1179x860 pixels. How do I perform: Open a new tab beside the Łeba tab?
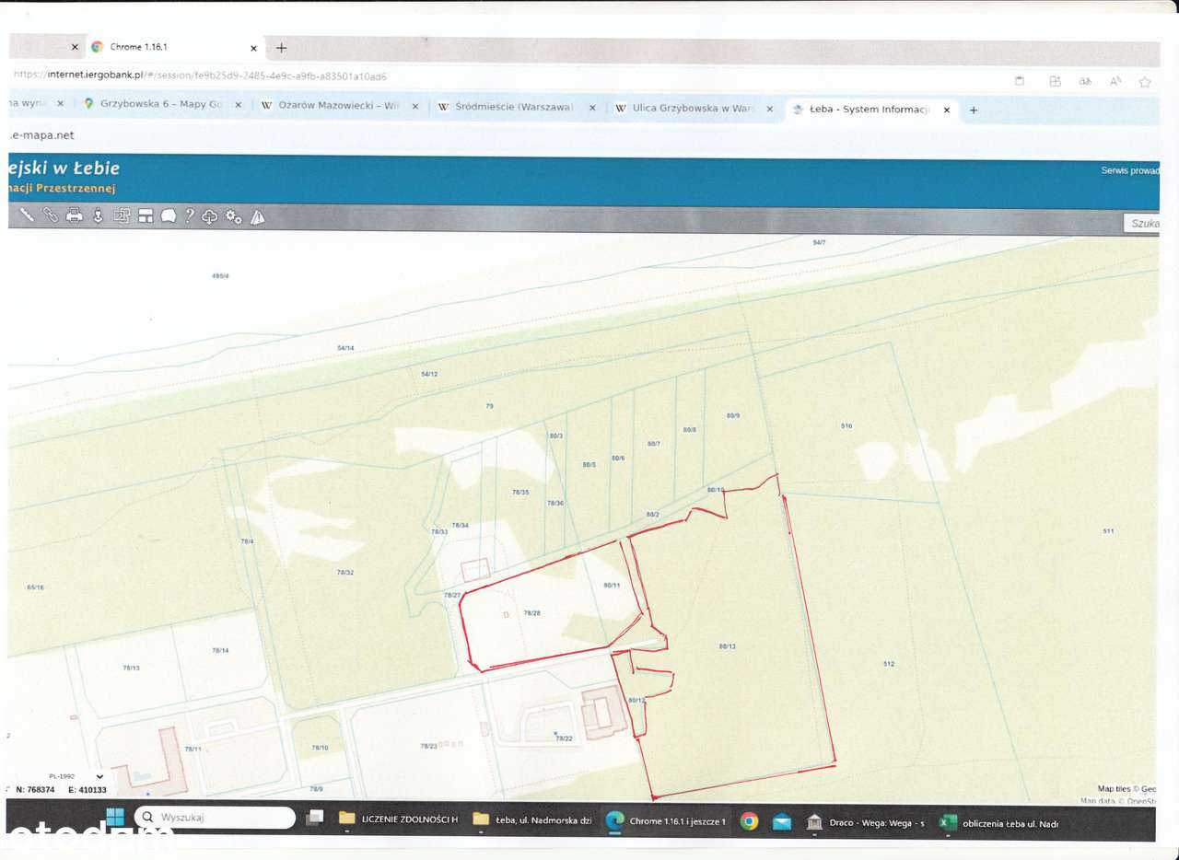point(974,110)
